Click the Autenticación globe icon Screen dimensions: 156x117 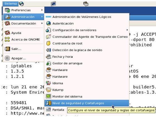[x=49, y=23]
